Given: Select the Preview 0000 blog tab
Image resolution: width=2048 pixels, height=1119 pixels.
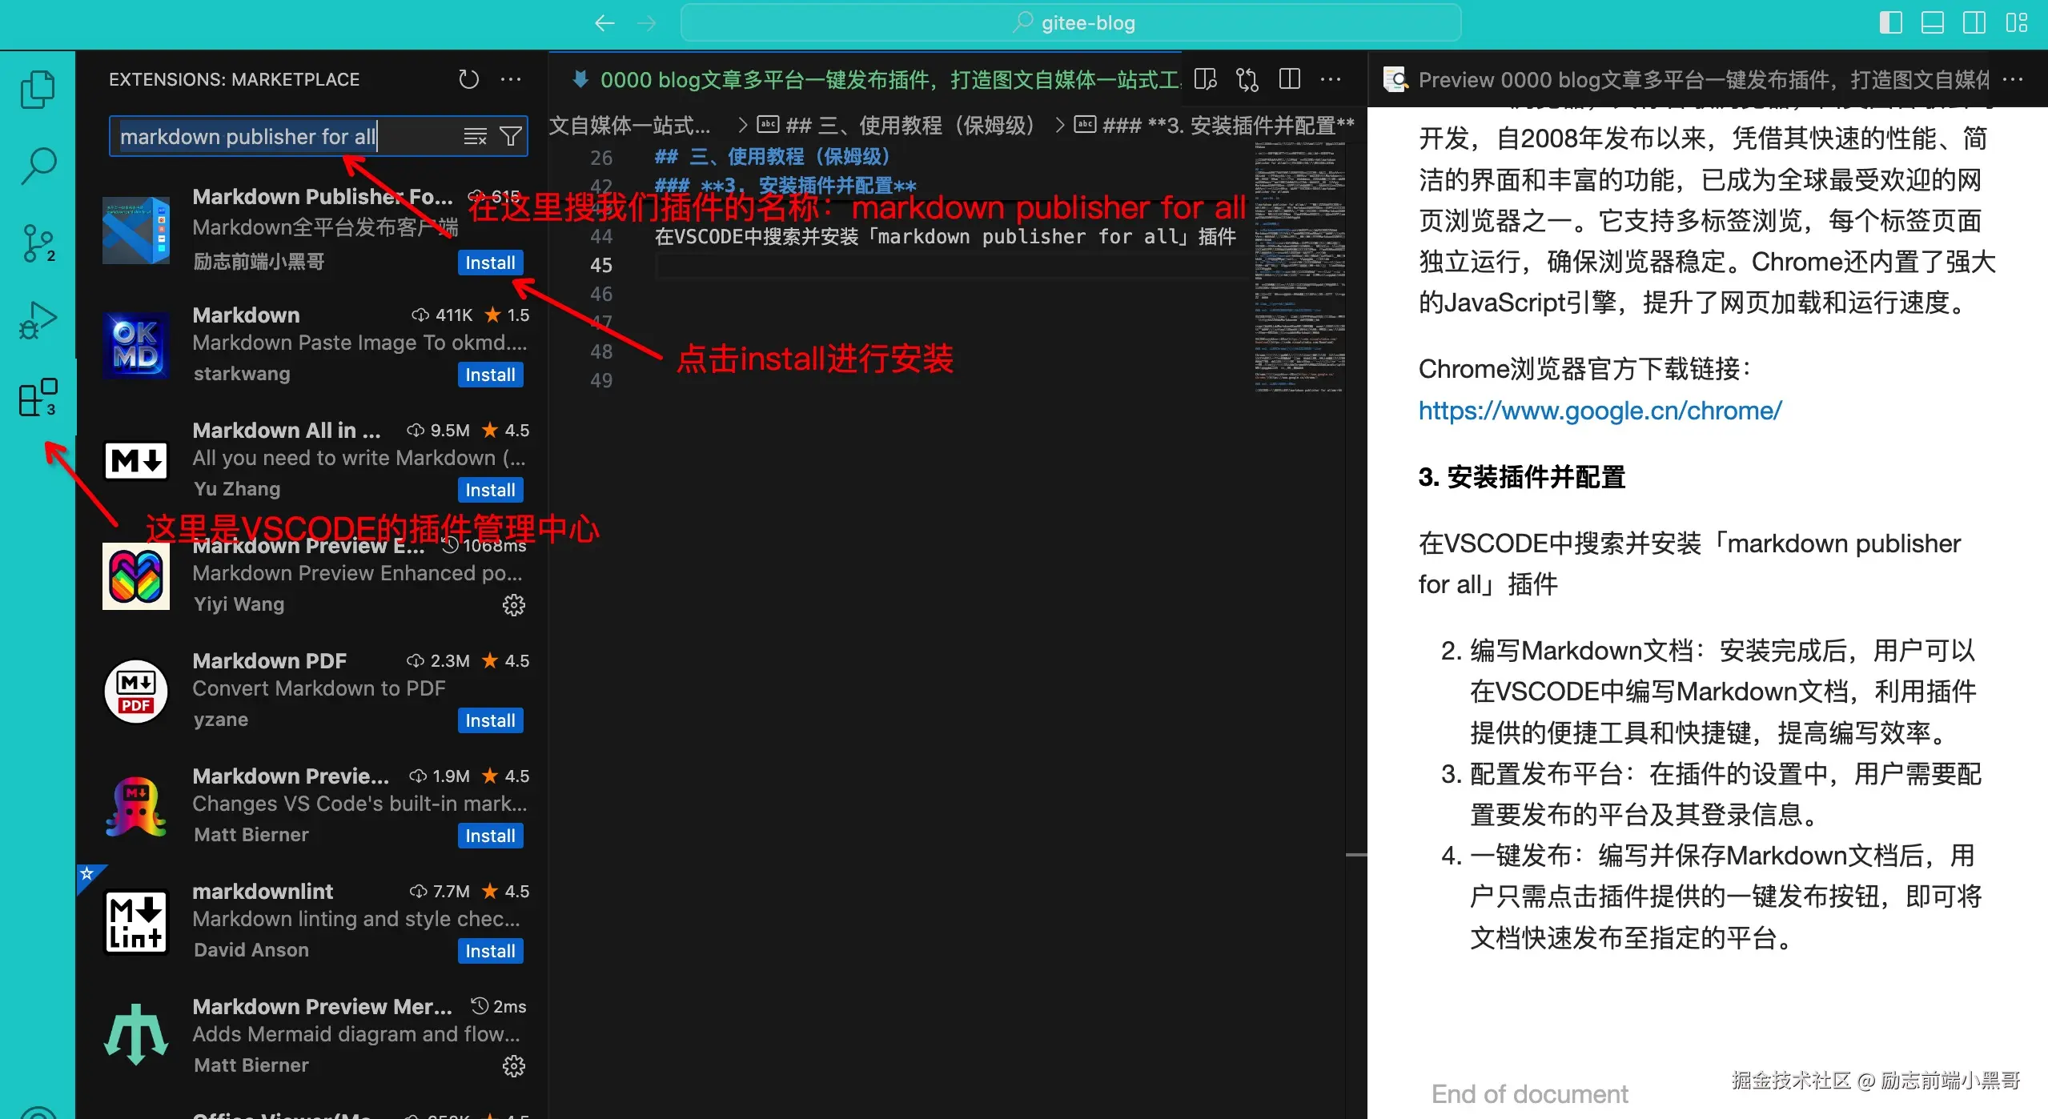Looking at the screenshot, I should pos(1681,79).
